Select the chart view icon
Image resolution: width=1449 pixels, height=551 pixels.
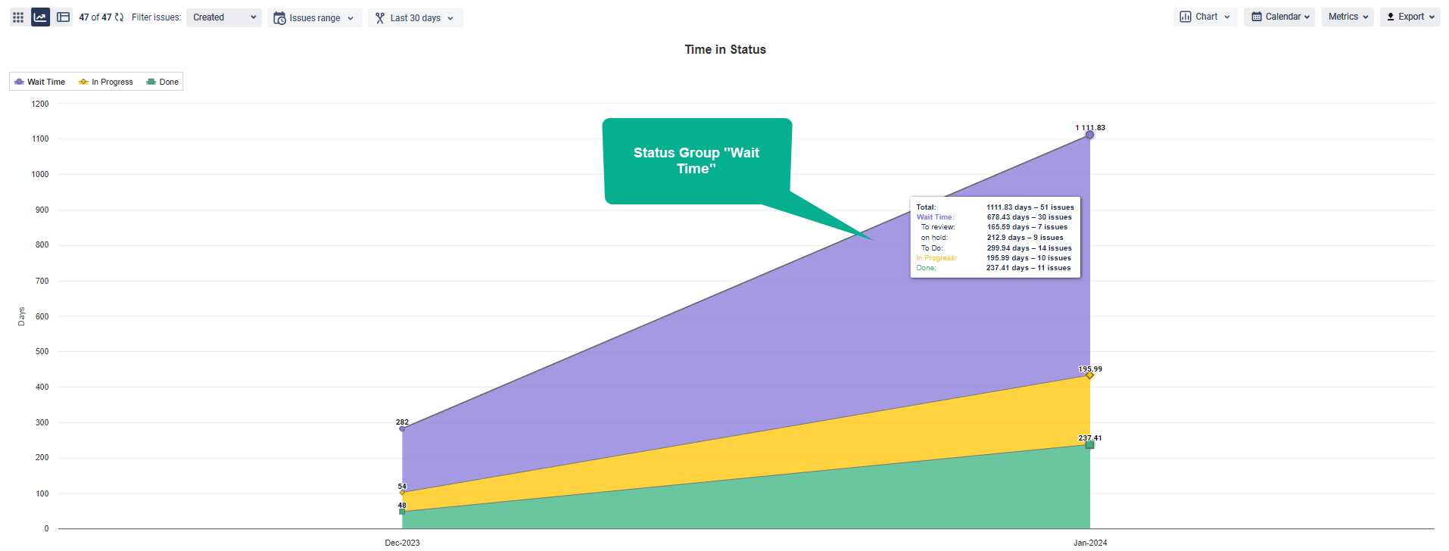click(41, 17)
